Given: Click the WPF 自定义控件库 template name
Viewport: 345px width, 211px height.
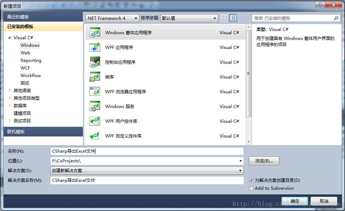Looking at the screenshot, I should coord(124,136).
